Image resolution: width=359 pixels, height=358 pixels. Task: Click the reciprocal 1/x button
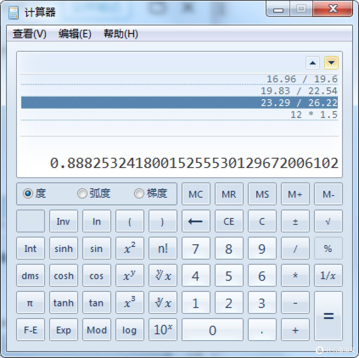point(328,275)
